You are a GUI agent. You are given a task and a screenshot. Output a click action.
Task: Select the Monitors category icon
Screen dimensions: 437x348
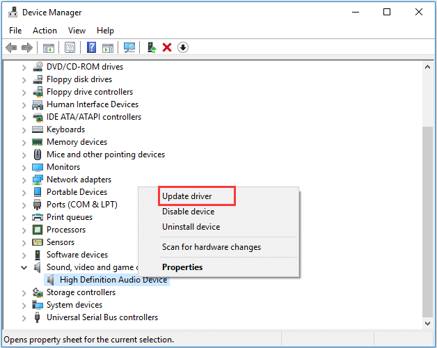click(38, 167)
